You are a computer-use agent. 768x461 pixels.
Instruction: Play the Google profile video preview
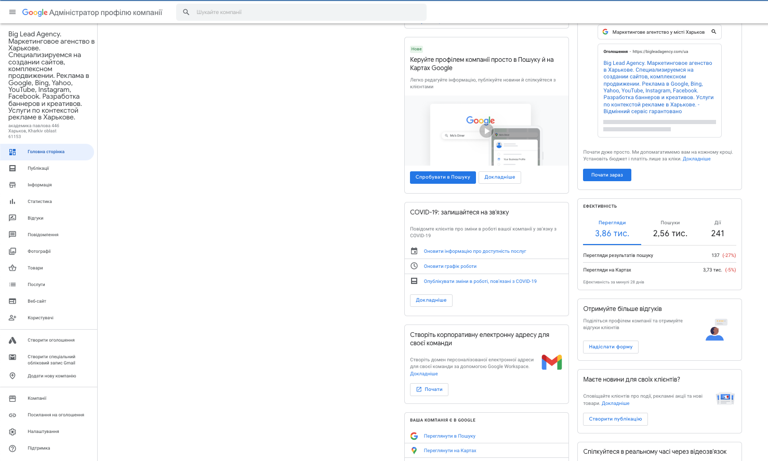pyautogui.click(x=486, y=131)
